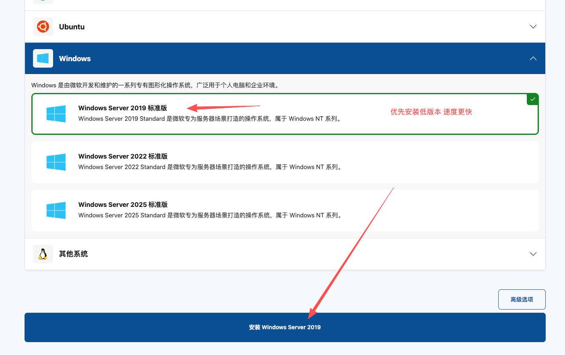Click the Windows Server 2019 logo icon
The height and width of the screenshot is (355, 565).
[x=56, y=114]
